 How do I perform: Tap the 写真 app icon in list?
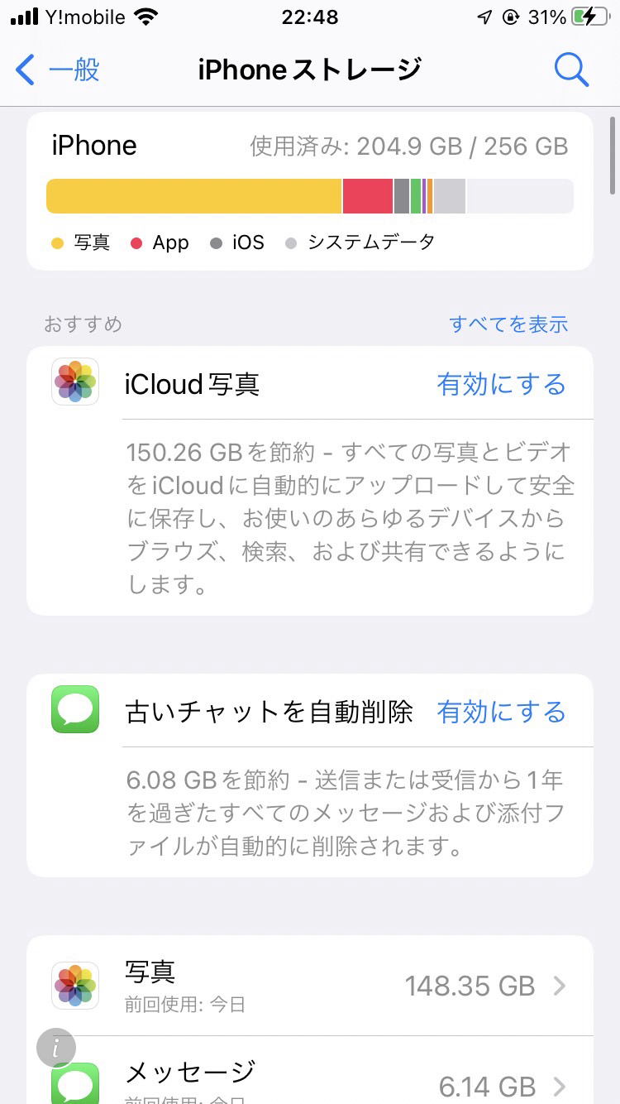coord(75,985)
